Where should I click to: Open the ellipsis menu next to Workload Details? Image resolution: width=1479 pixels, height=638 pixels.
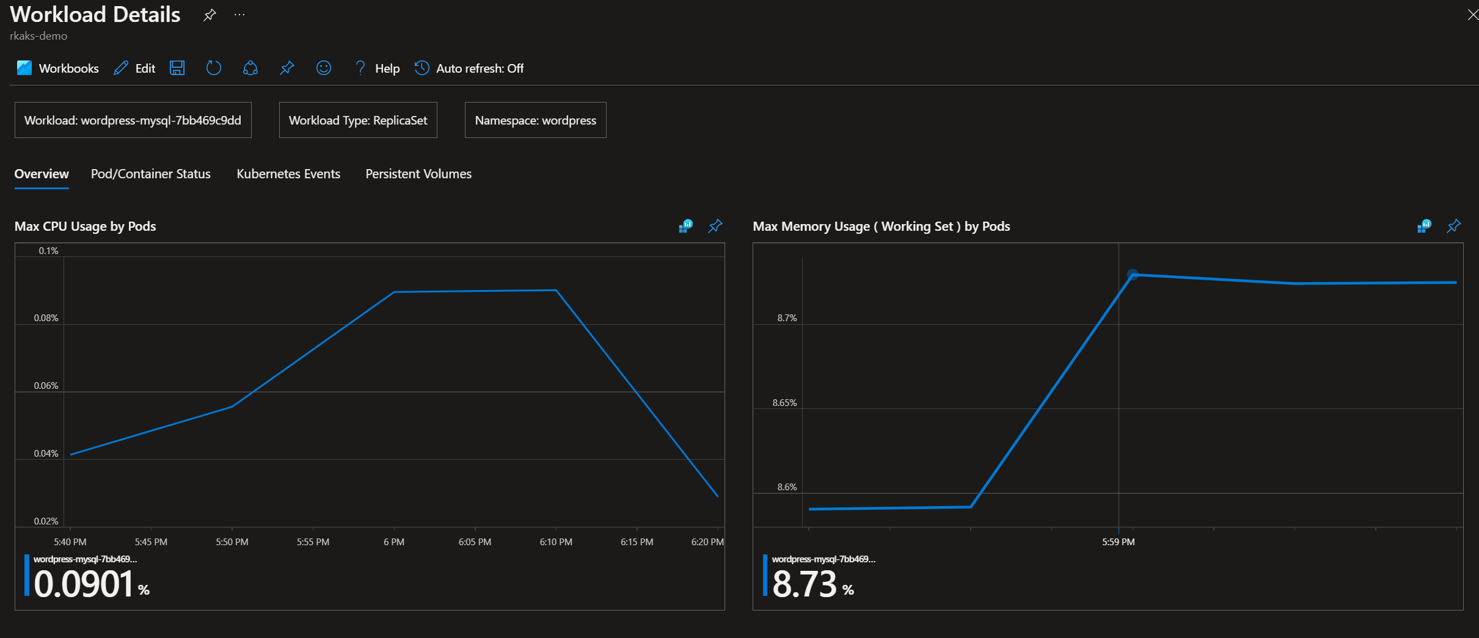(x=239, y=14)
